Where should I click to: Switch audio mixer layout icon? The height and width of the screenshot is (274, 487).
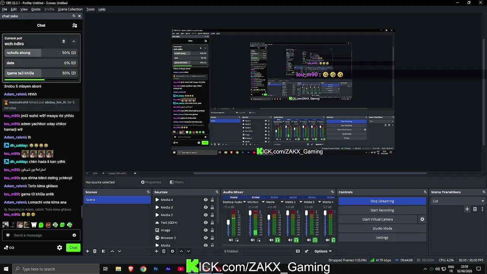pos(298,251)
